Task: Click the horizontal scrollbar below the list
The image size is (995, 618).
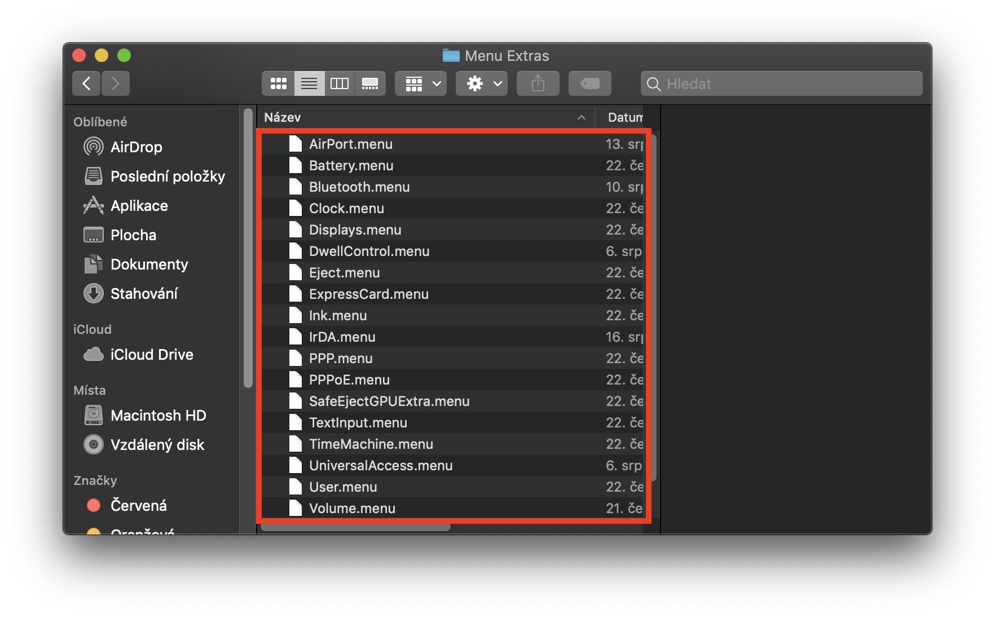Action: pyautogui.click(x=355, y=528)
